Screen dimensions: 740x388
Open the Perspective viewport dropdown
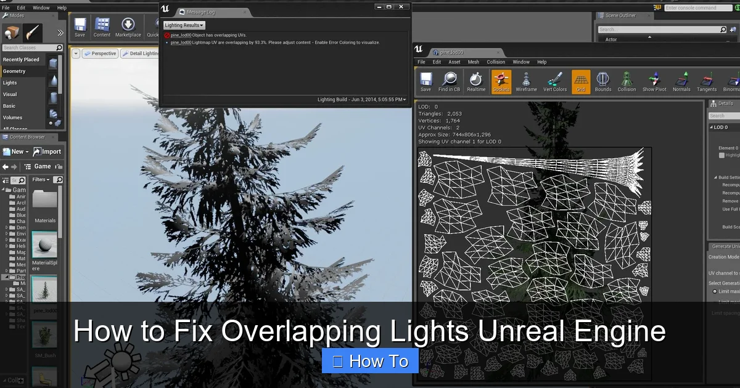click(100, 54)
